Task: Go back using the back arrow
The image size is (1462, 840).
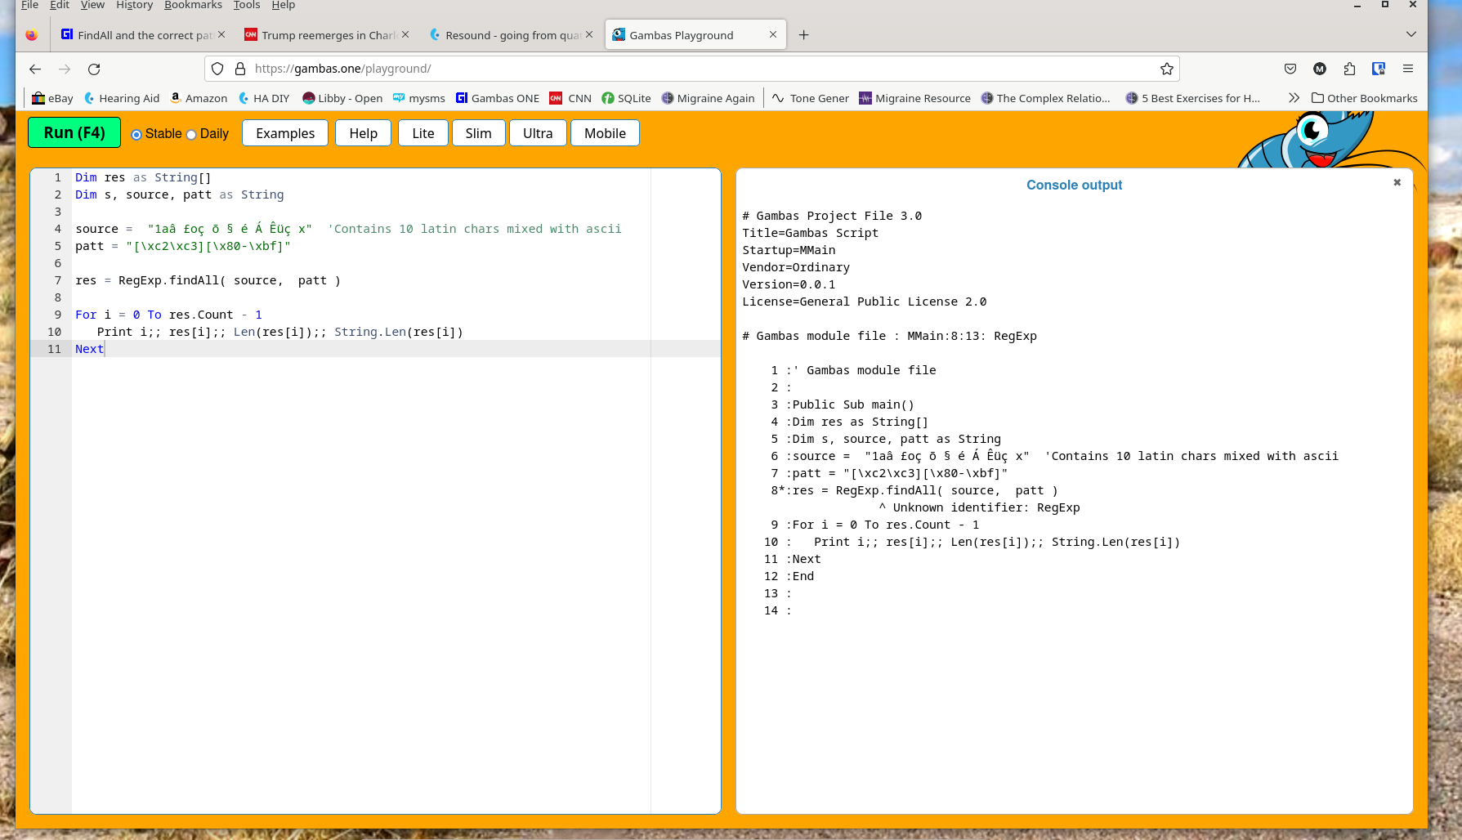Action: [x=34, y=69]
